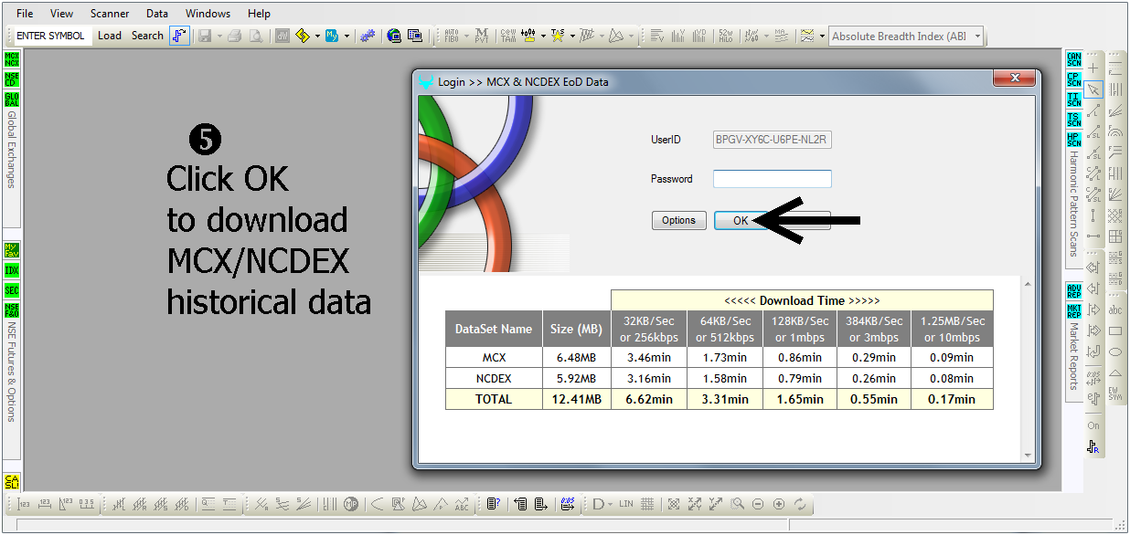1130x535 pixels.
Task: Open the IDX index sidebar icon
Action: [12, 270]
